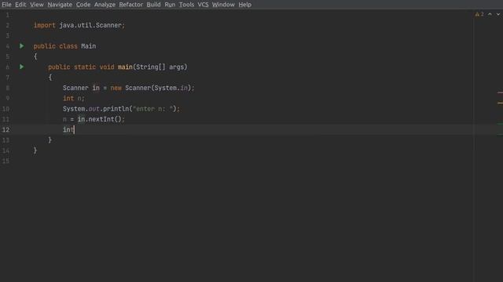
Task: Click 'java.util.Scanner;' text
Action: 92,25
